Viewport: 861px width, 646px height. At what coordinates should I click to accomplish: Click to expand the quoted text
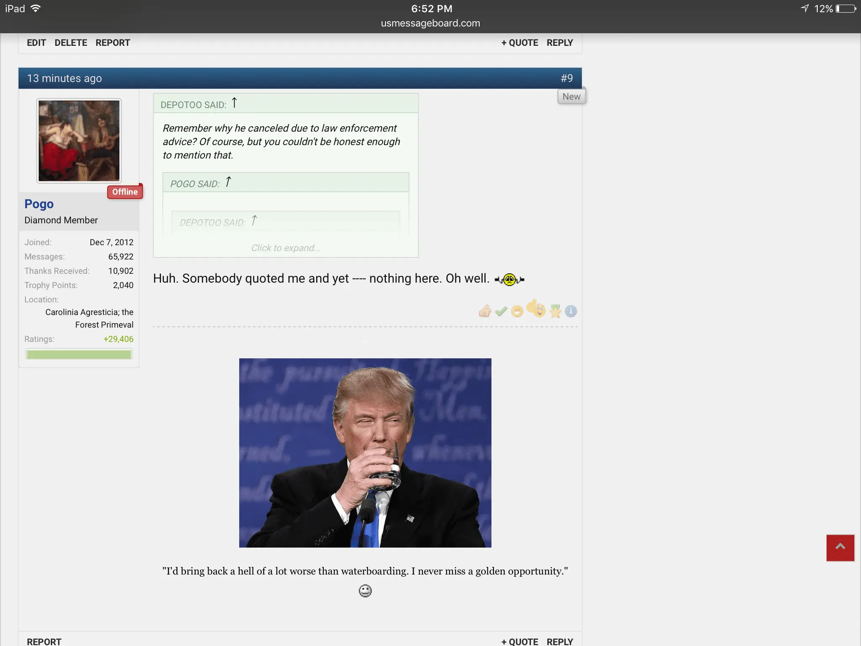285,248
